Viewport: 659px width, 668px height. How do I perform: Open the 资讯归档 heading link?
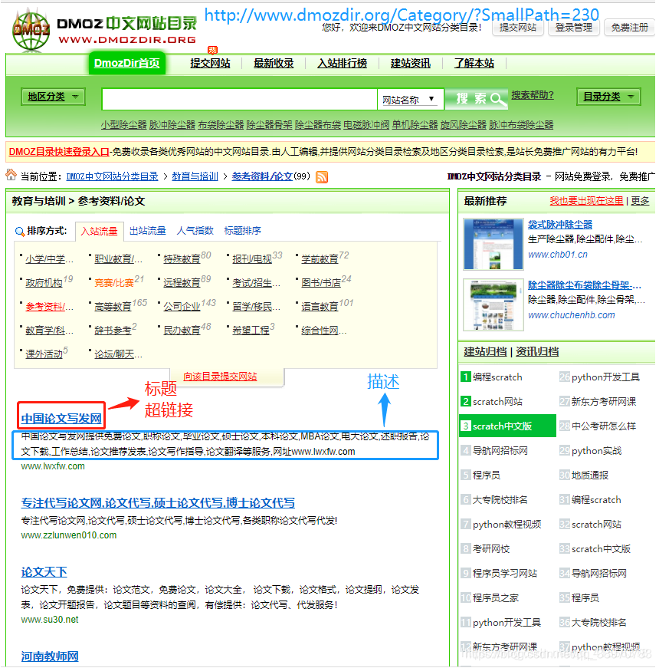click(x=537, y=352)
